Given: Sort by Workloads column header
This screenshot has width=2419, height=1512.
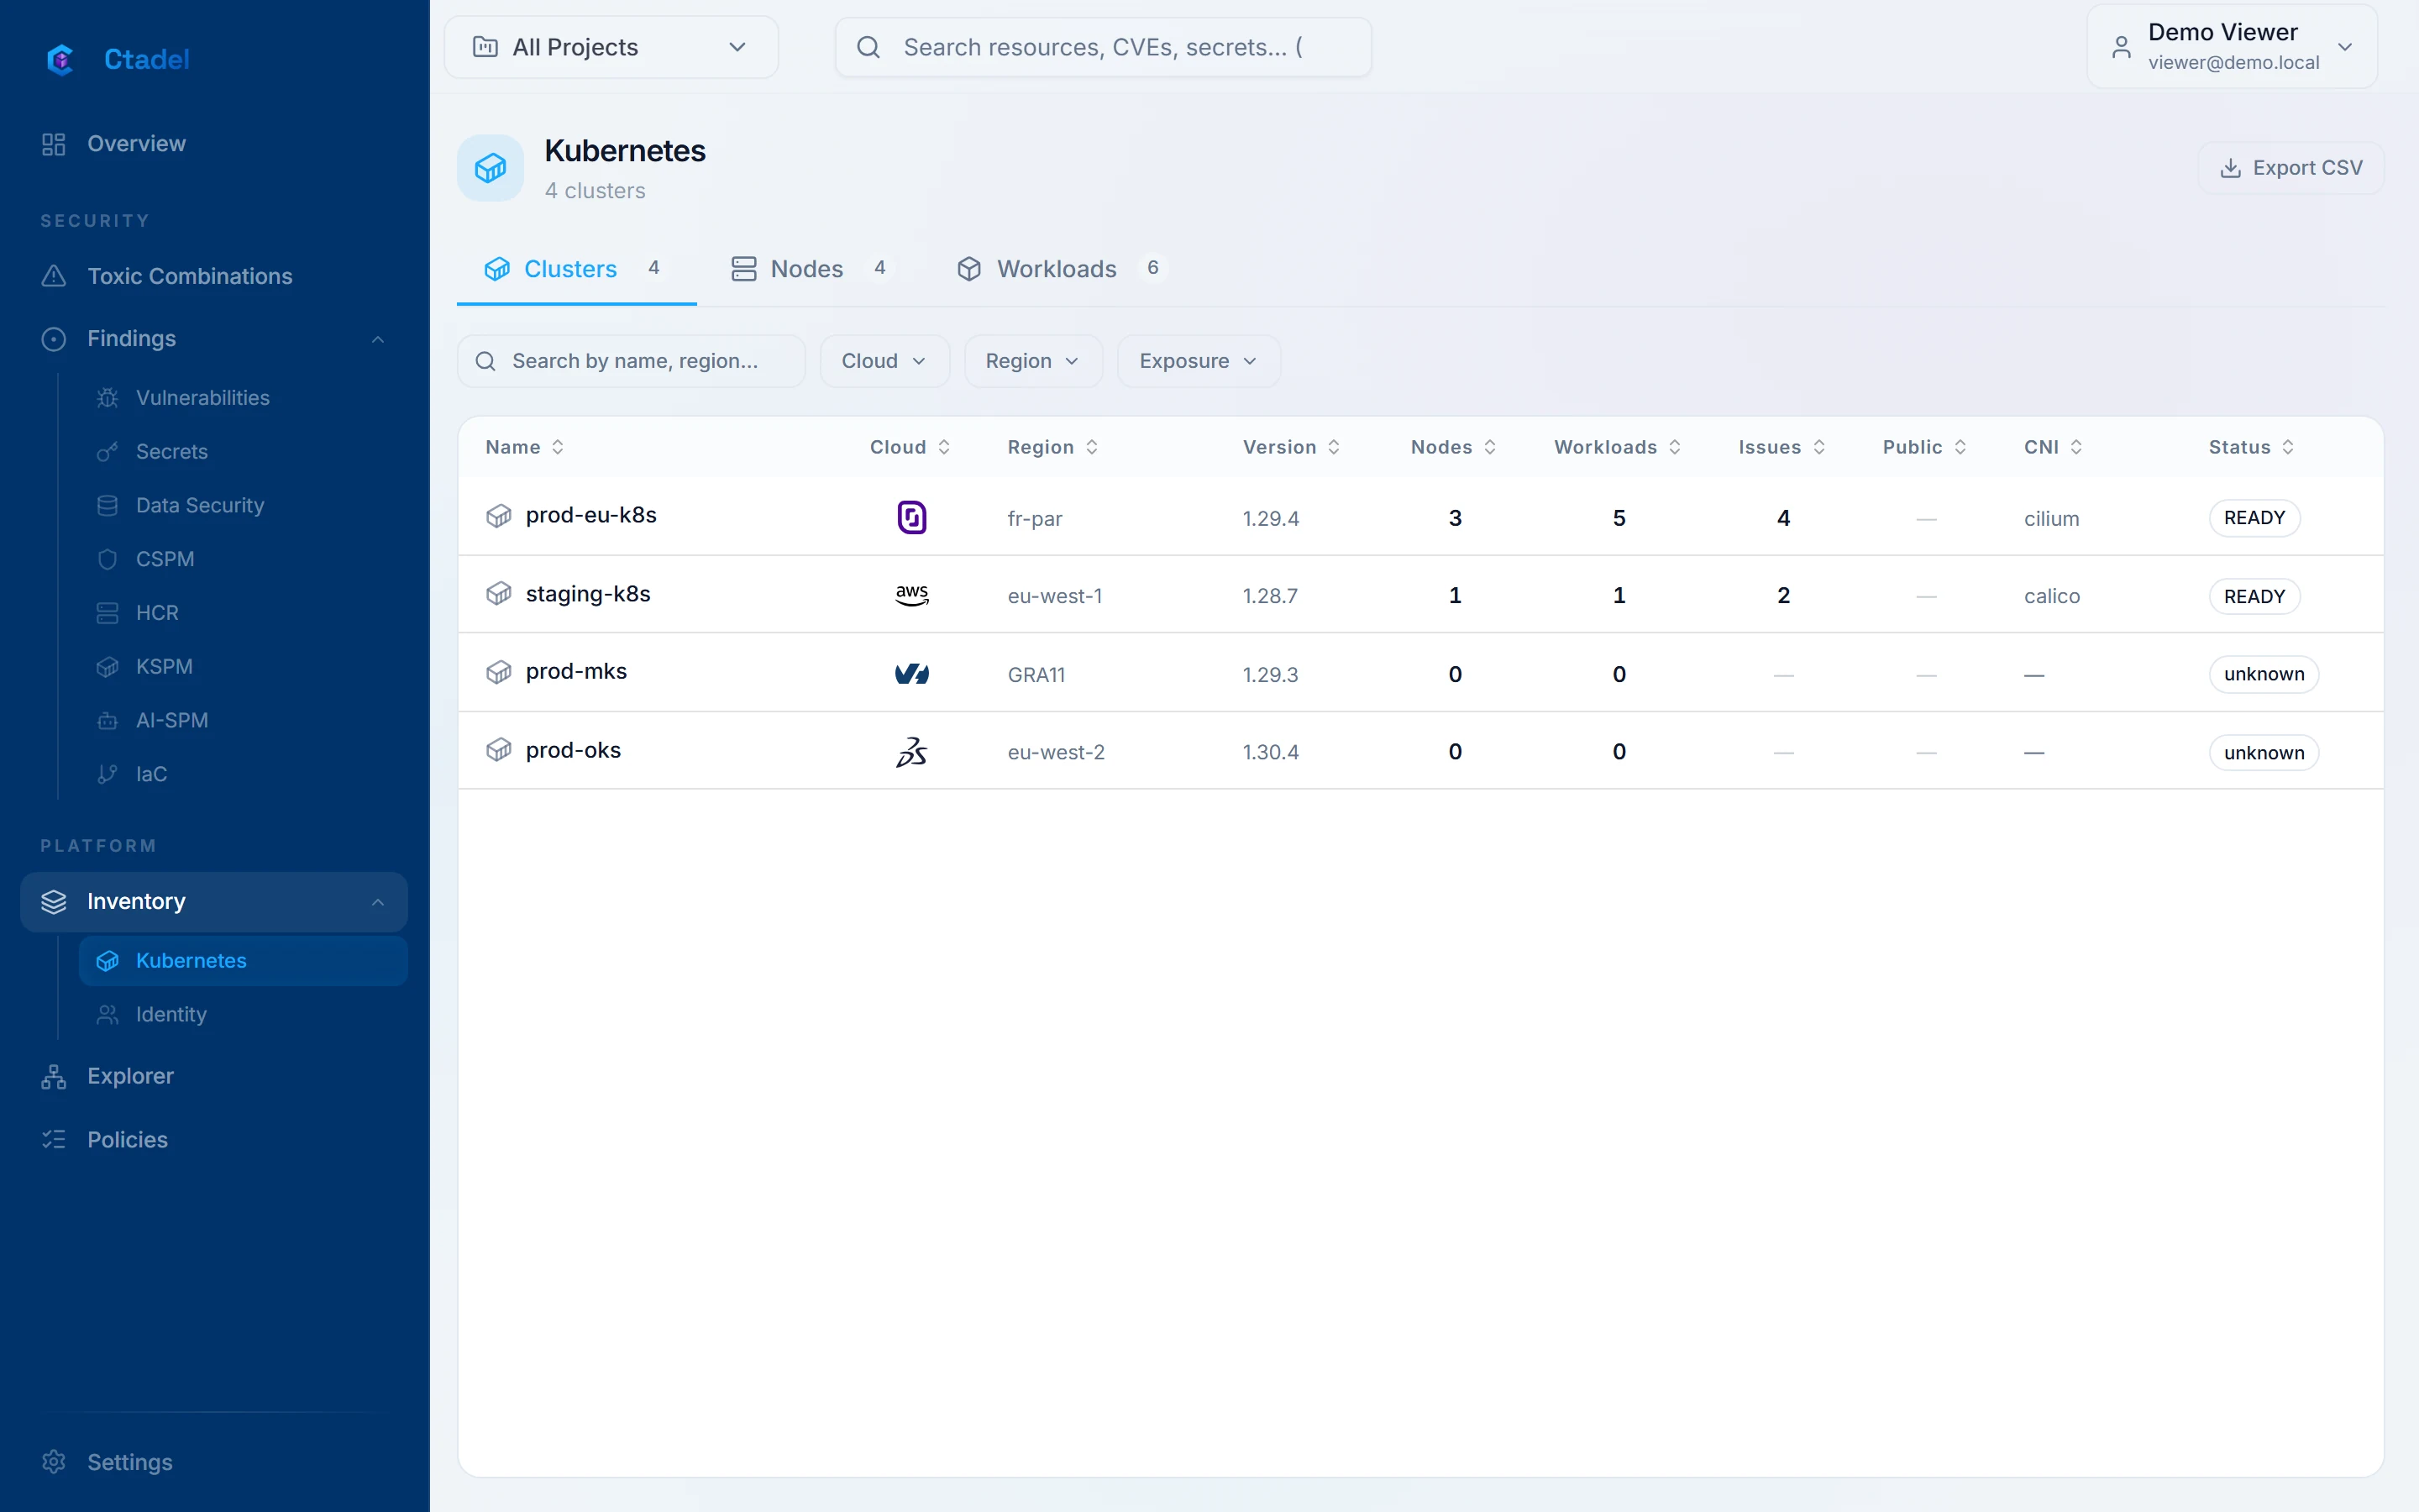Looking at the screenshot, I should [x=1618, y=447].
